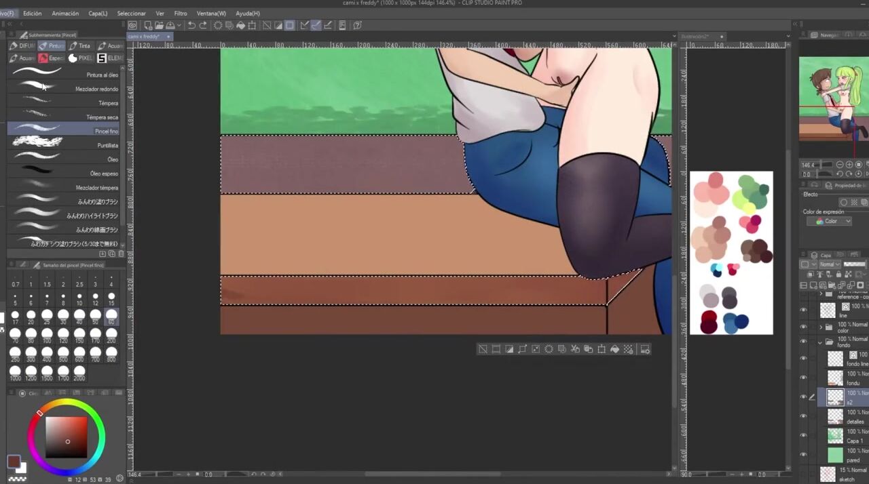Click the Scale/Rotate transform toolbar icon
869x484 pixels.
tap(252, 26)
